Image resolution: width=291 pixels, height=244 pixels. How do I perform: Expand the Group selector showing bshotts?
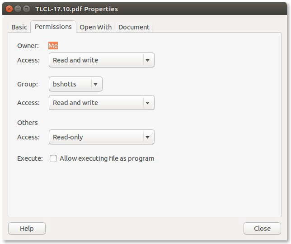tap(75, 84)
